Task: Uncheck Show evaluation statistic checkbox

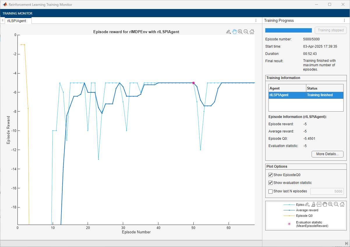Action: coord(271,183)
